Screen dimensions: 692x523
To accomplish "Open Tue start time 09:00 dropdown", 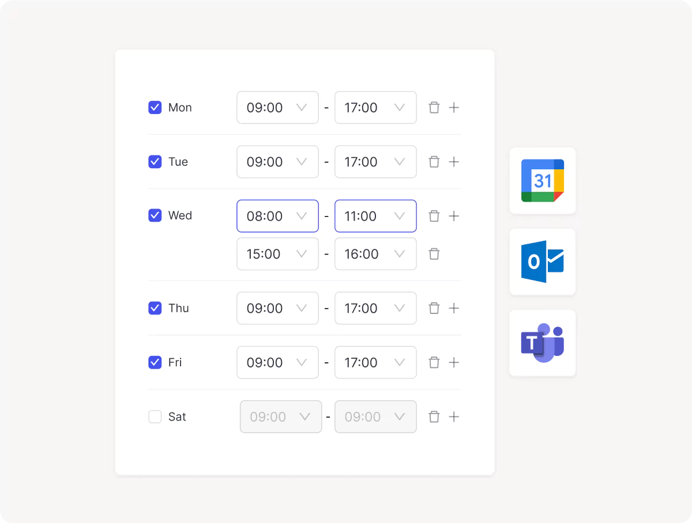I will (277, 162).
